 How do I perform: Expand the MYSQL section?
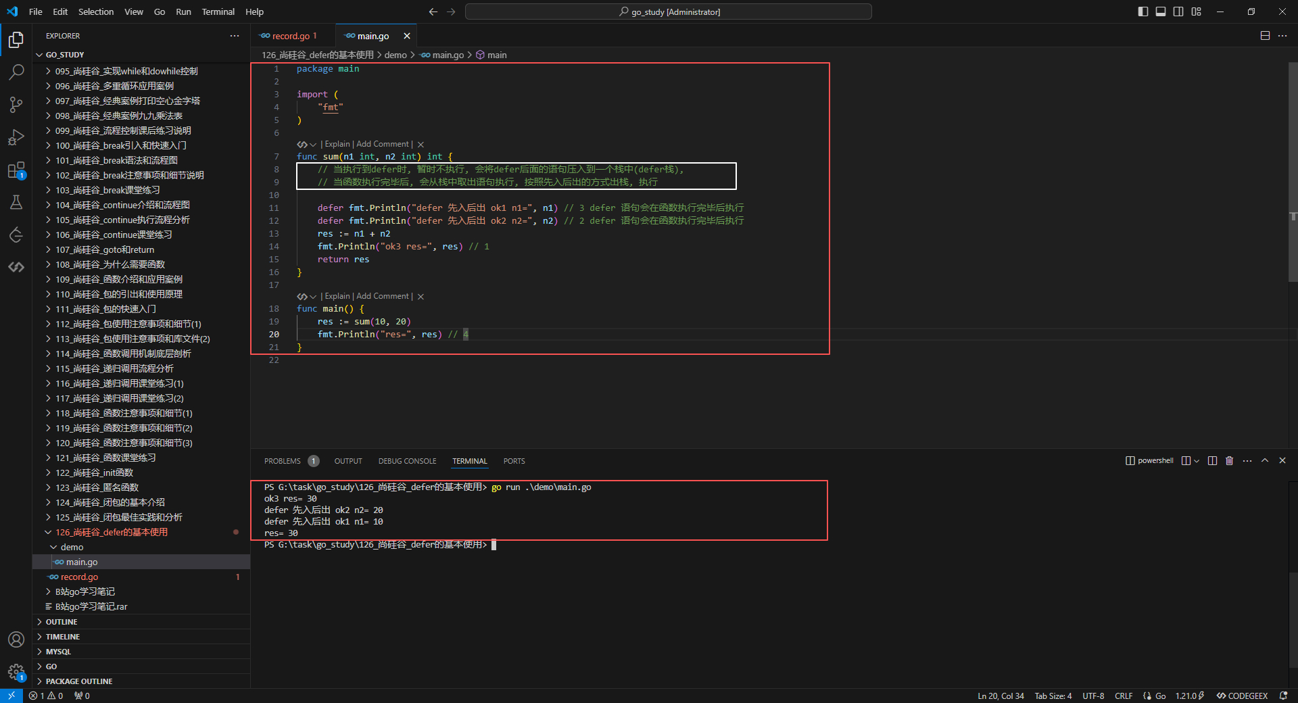click(x=141, y=652)
